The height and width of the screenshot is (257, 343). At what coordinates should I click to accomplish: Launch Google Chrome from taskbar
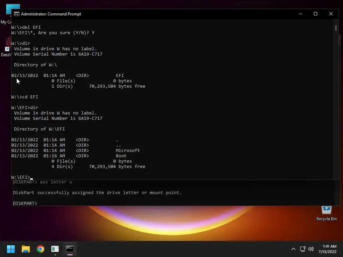coord(41,249)
